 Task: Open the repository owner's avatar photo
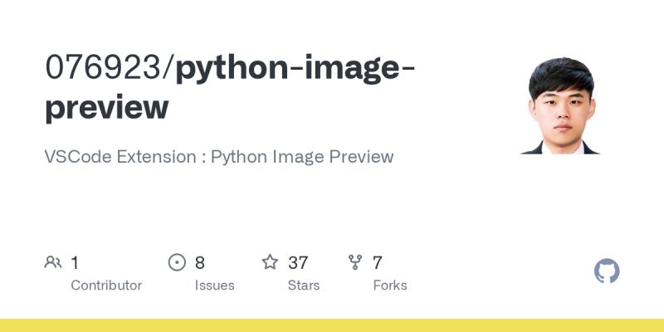pyautogui.click(x=561, y=105)
